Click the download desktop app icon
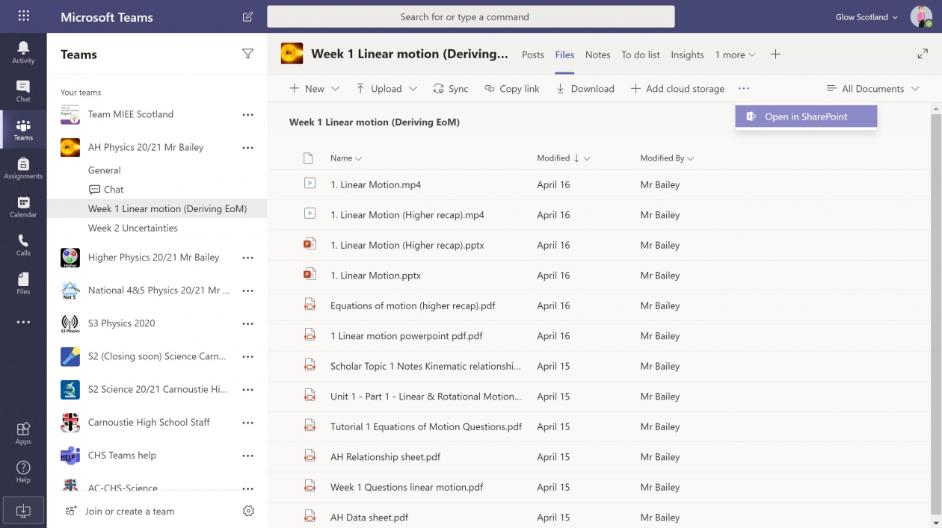The height and width of the screenshot is (528, 942). tap(23, 511)
